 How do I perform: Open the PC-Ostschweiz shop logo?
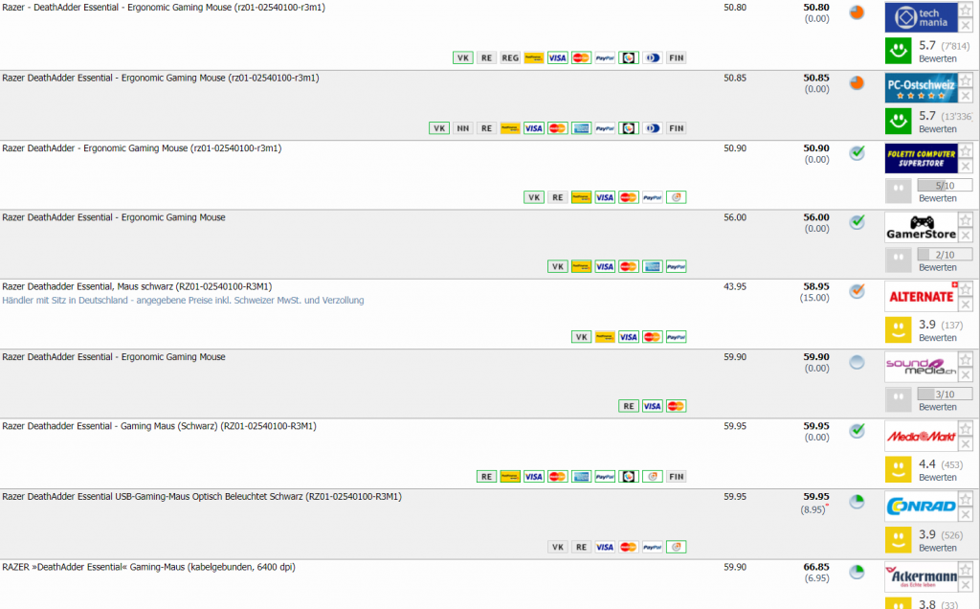(x=921, y=88)
